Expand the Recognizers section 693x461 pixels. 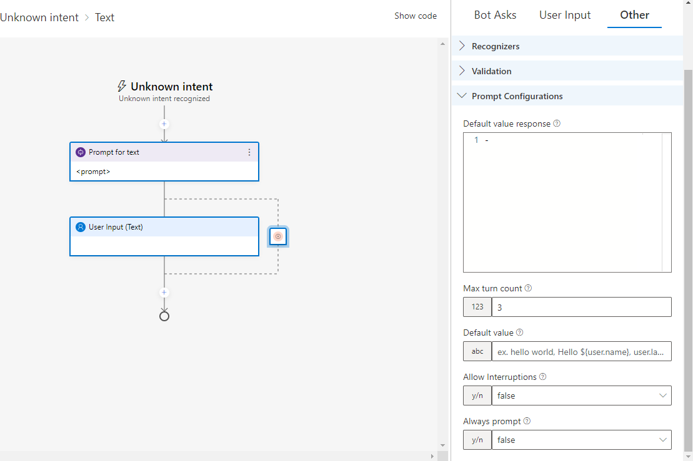click(567, 46)
